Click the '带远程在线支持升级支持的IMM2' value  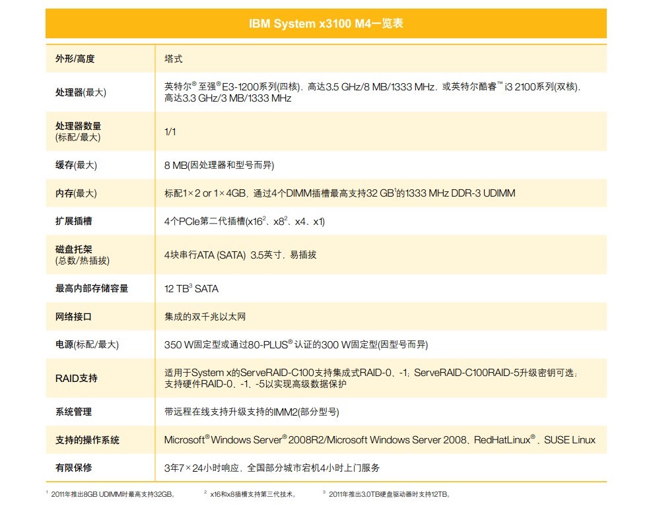252,412
